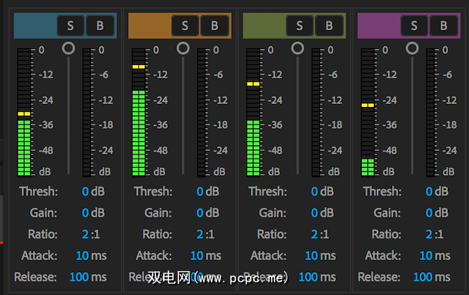The image size is (469, 295).
Task: Select the green band Ratio value
Action: [x=315, y=234]
